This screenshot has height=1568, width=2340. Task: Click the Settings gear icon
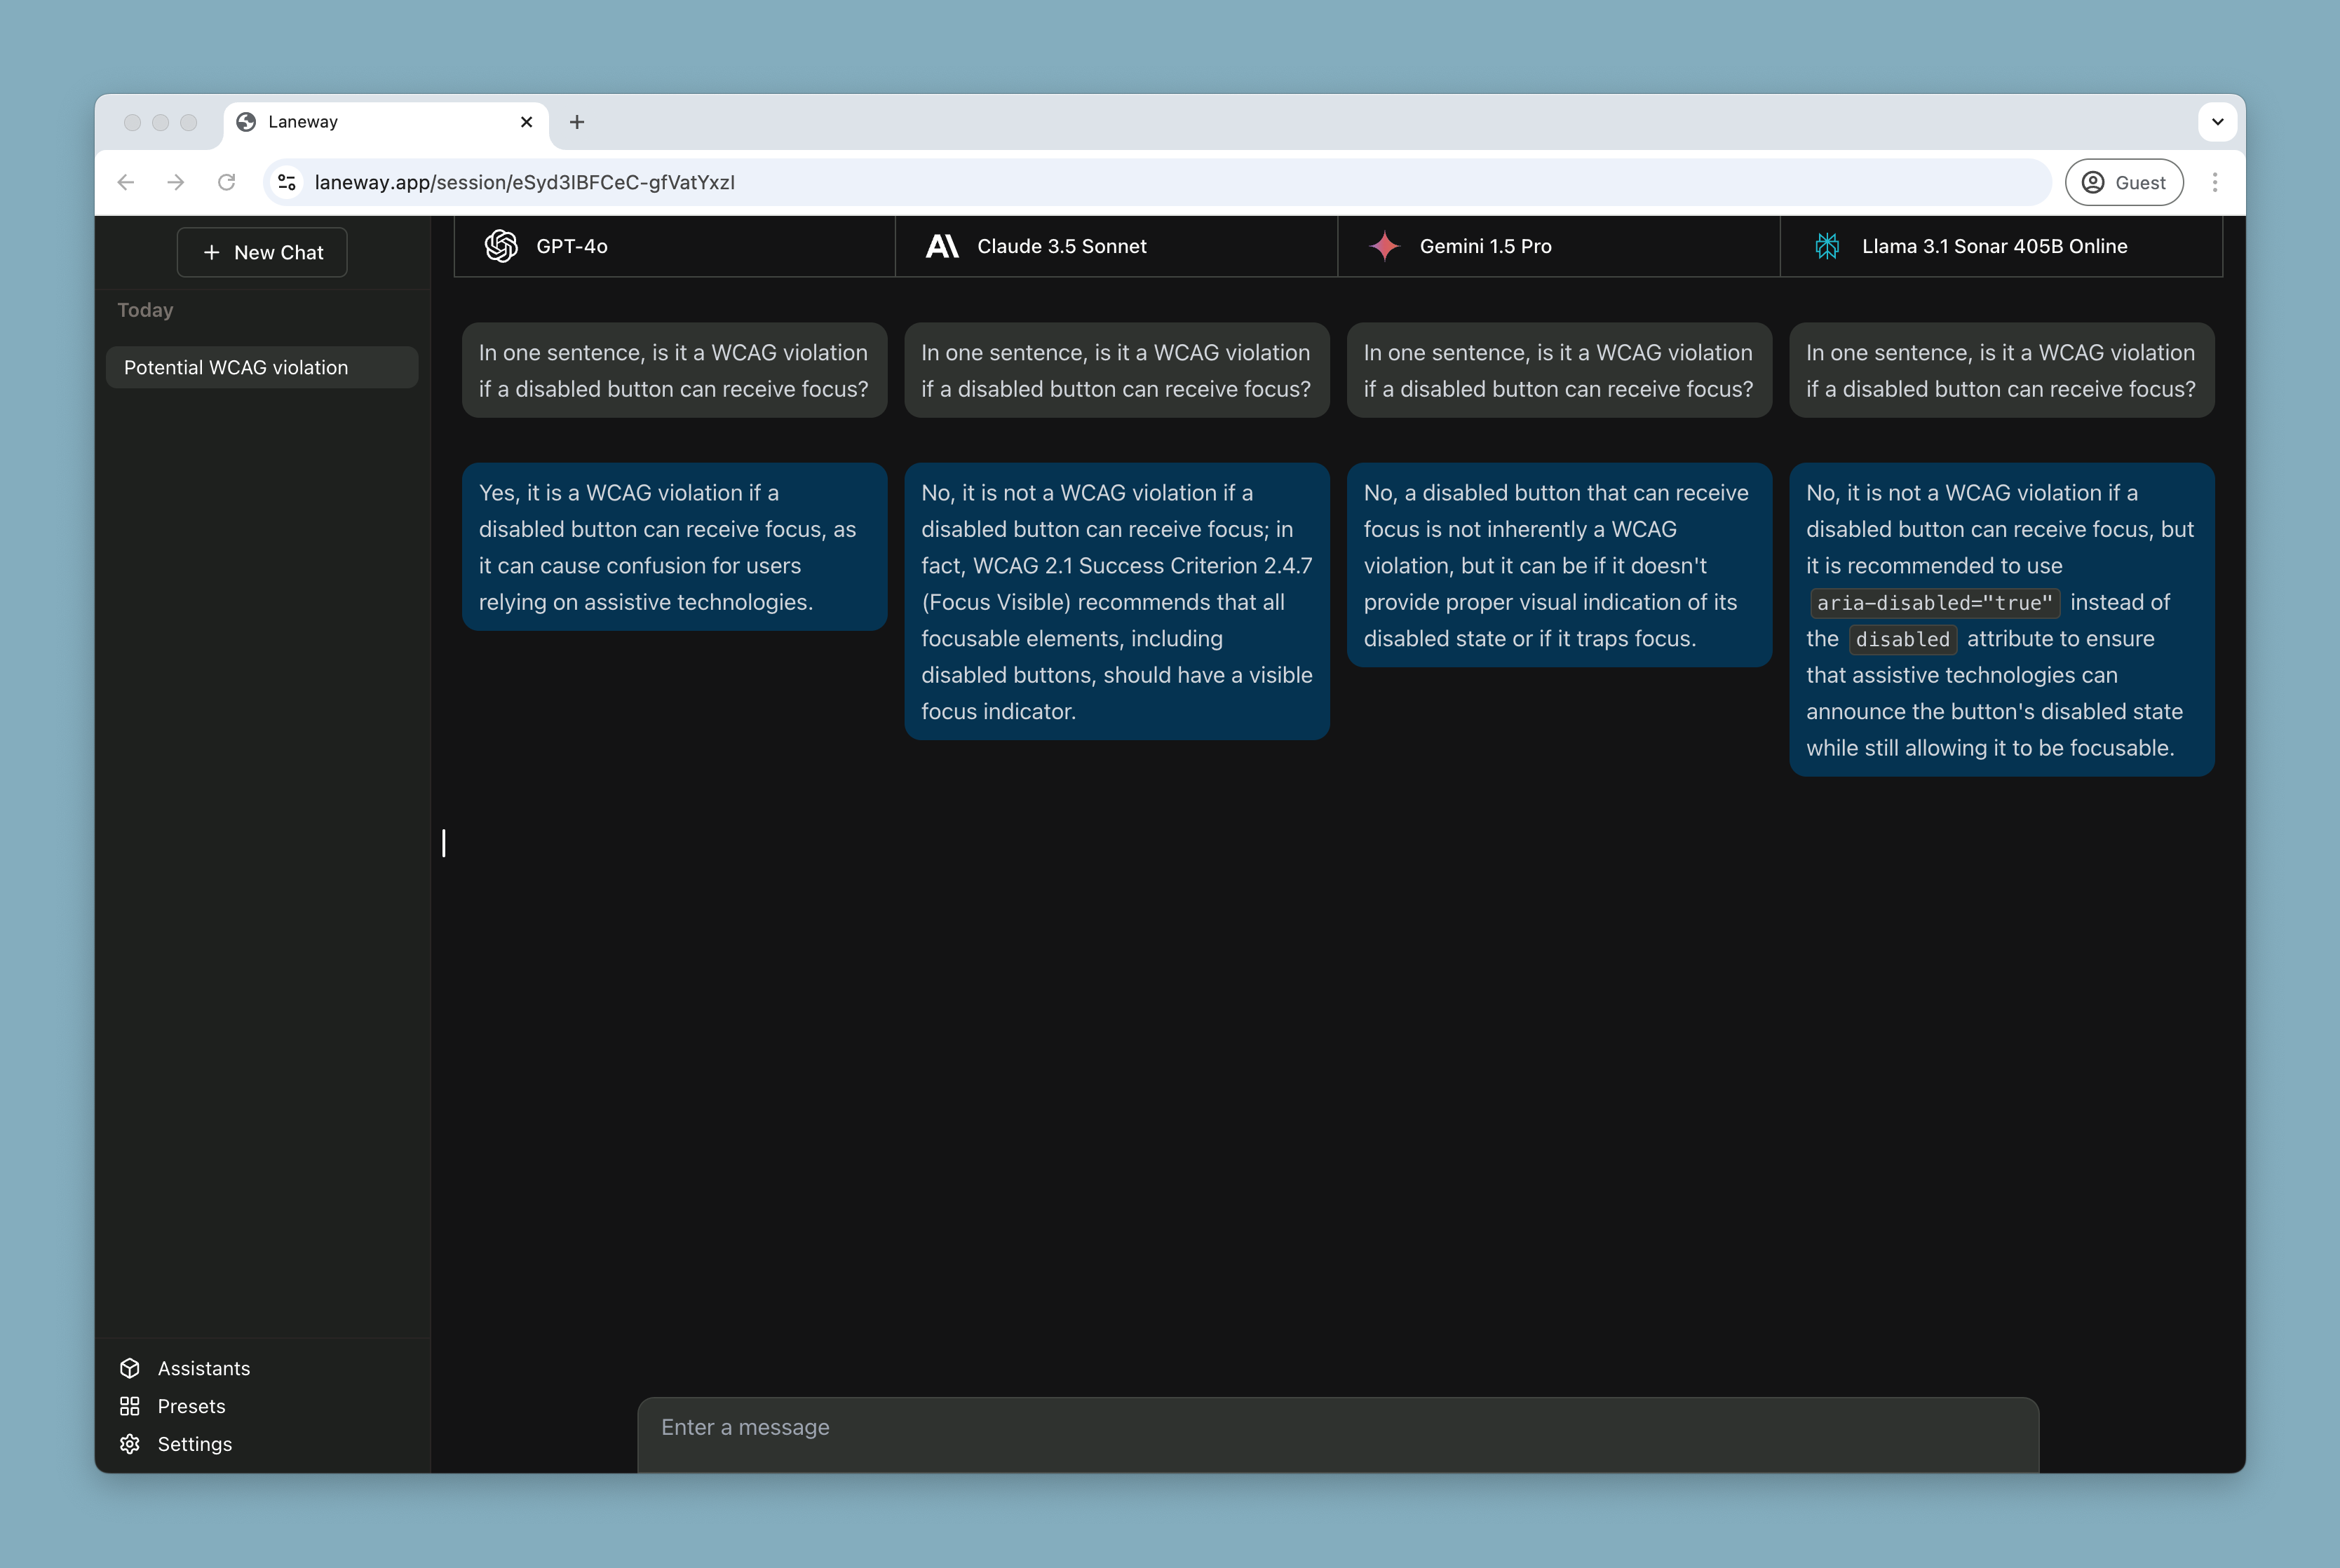[x=130, y=1444]
